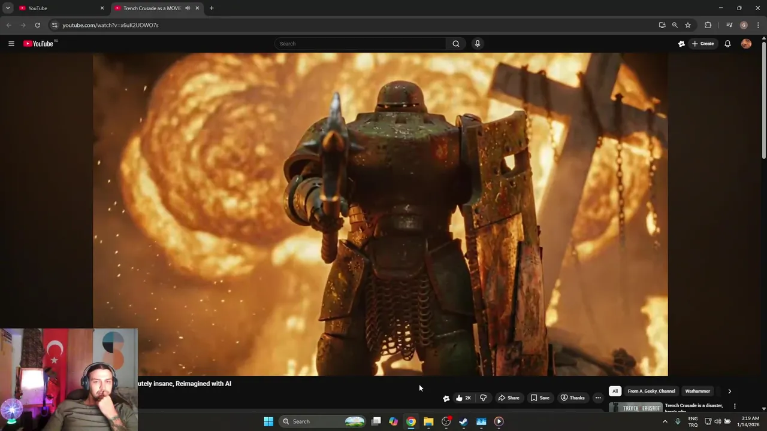Viewport: 767px width, 431px height.
Task: Click the Windows taskbar Search box
Action: [x=322, y=421]
